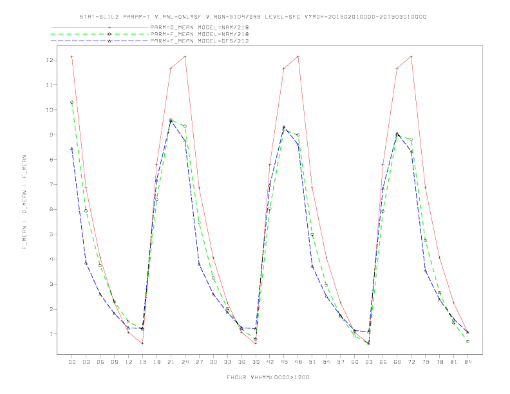Click green circle data point at hour 00
Image resolution: width=510 pixels, height=394 pixels.
coord(72,102)
